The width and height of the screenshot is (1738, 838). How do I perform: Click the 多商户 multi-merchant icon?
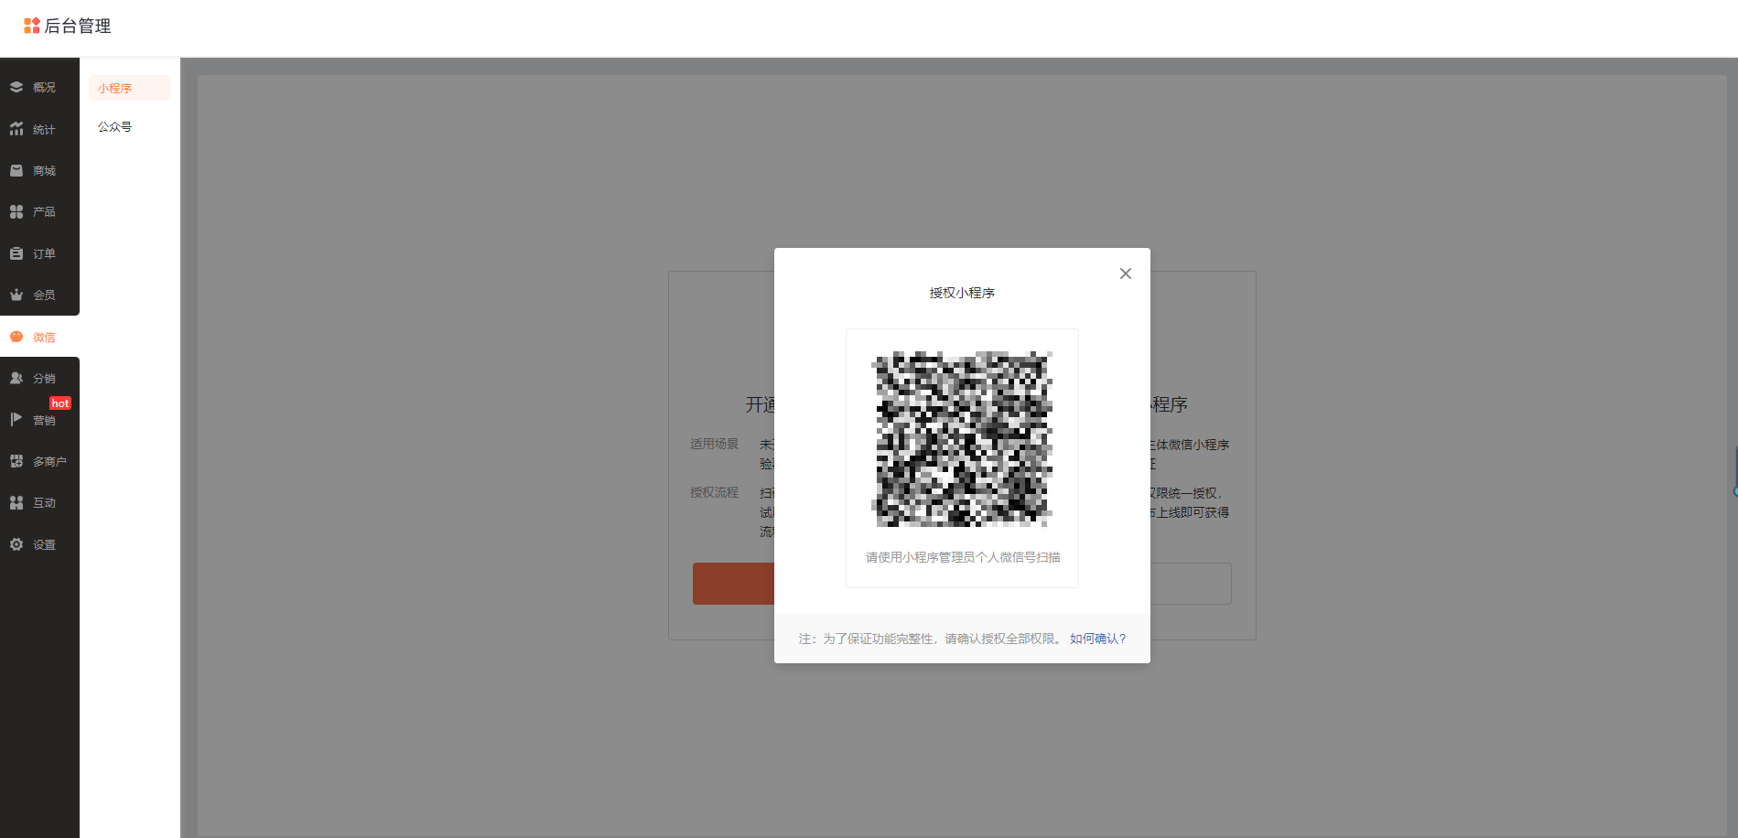[x=16, y=461]
